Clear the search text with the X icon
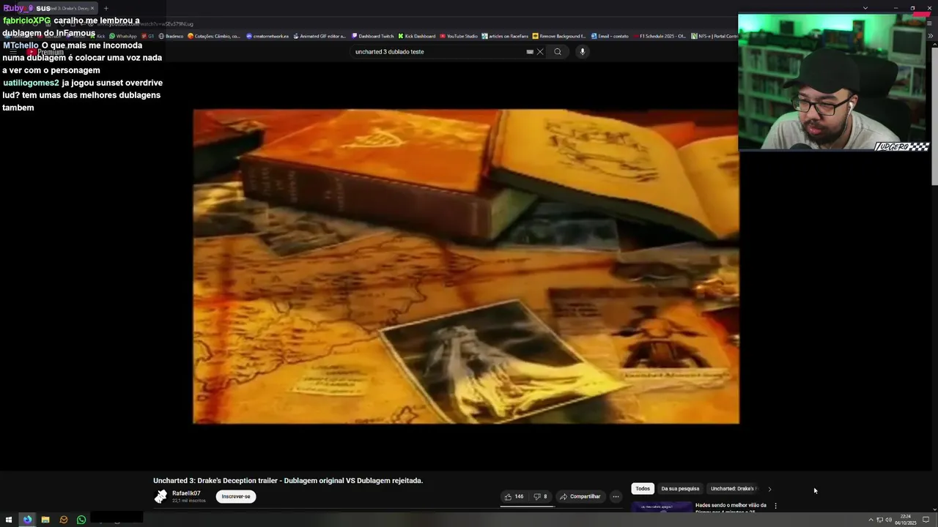The width and height of the screenshot is (938, 527). 540,52
